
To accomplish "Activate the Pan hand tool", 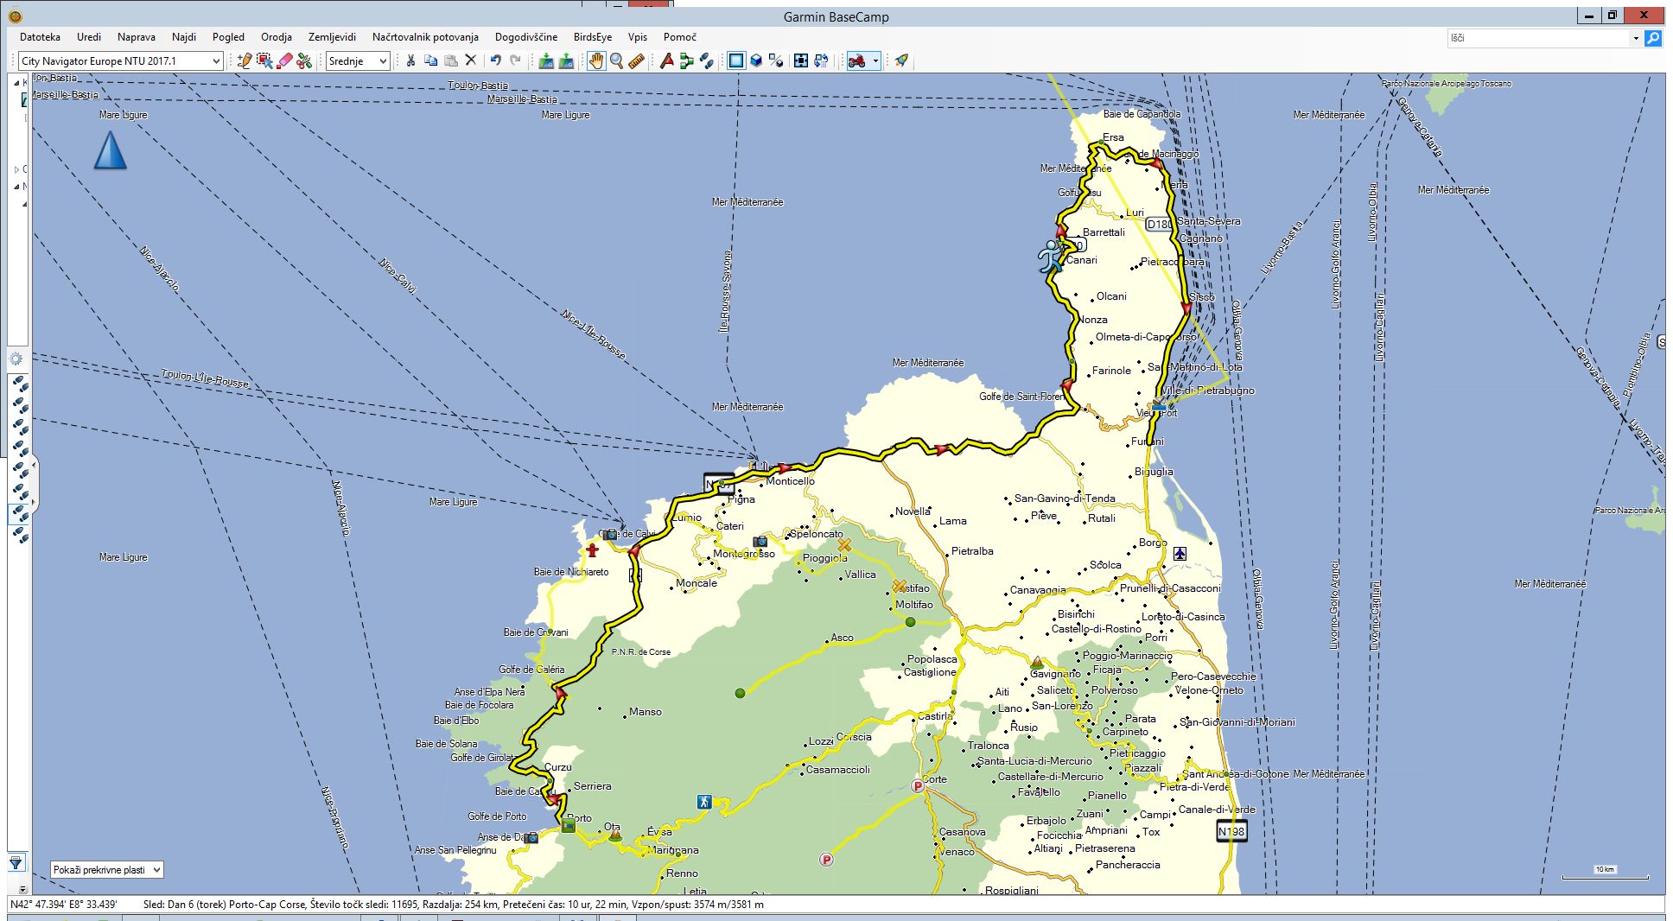I will click(x=596, y=60).
